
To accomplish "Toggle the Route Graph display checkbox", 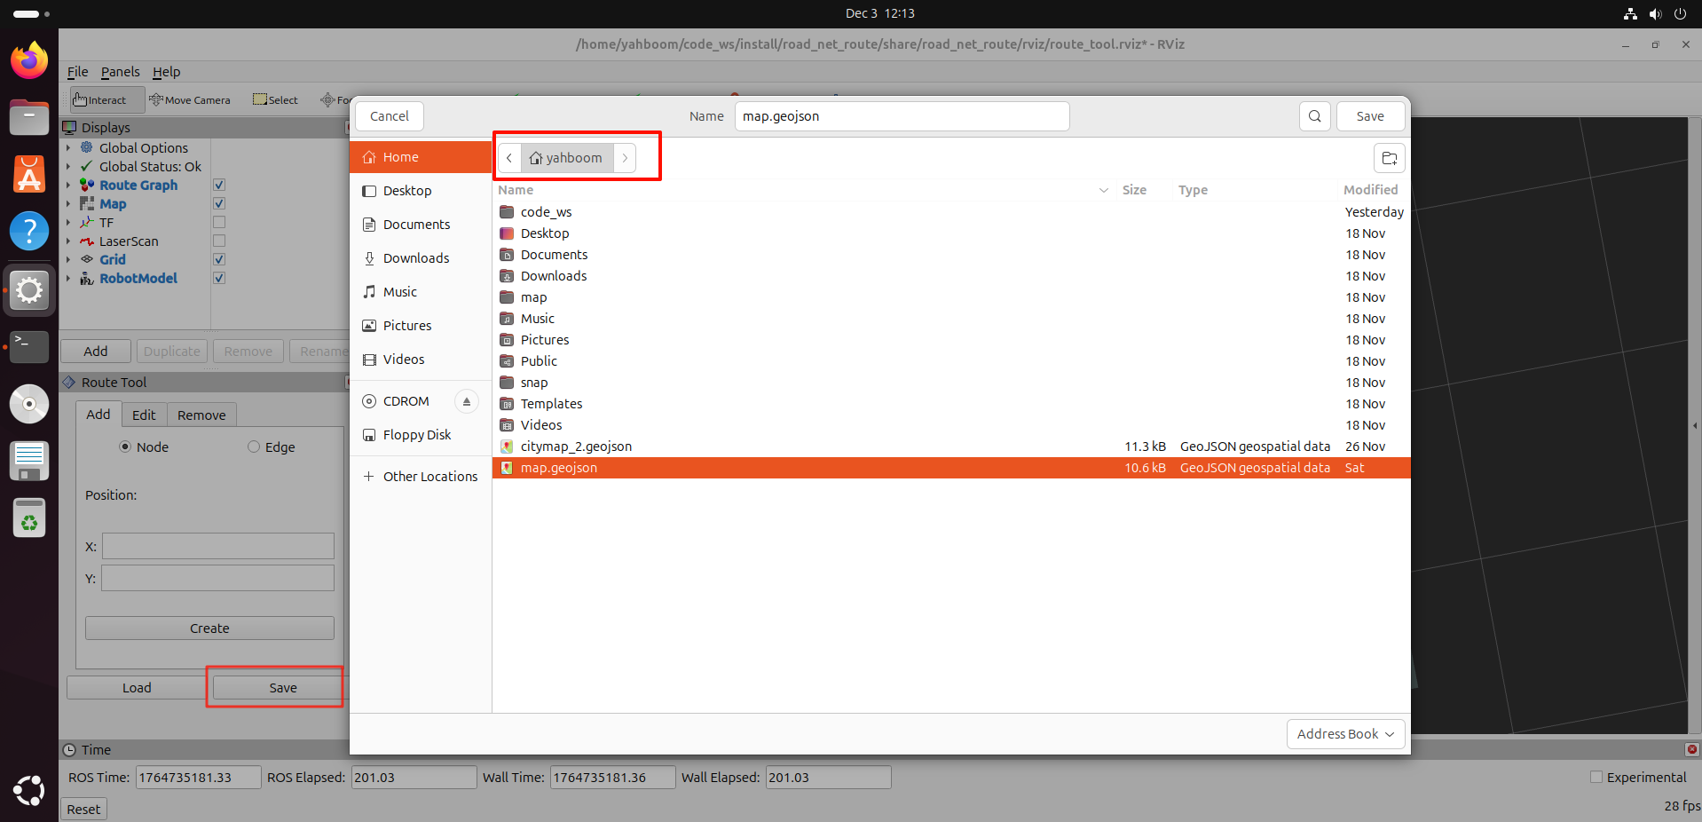I will [219, 186].
